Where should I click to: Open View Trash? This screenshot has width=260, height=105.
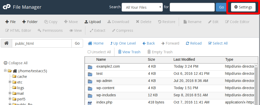coord(129,52)
